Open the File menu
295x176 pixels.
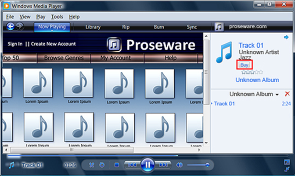[10, 17]
